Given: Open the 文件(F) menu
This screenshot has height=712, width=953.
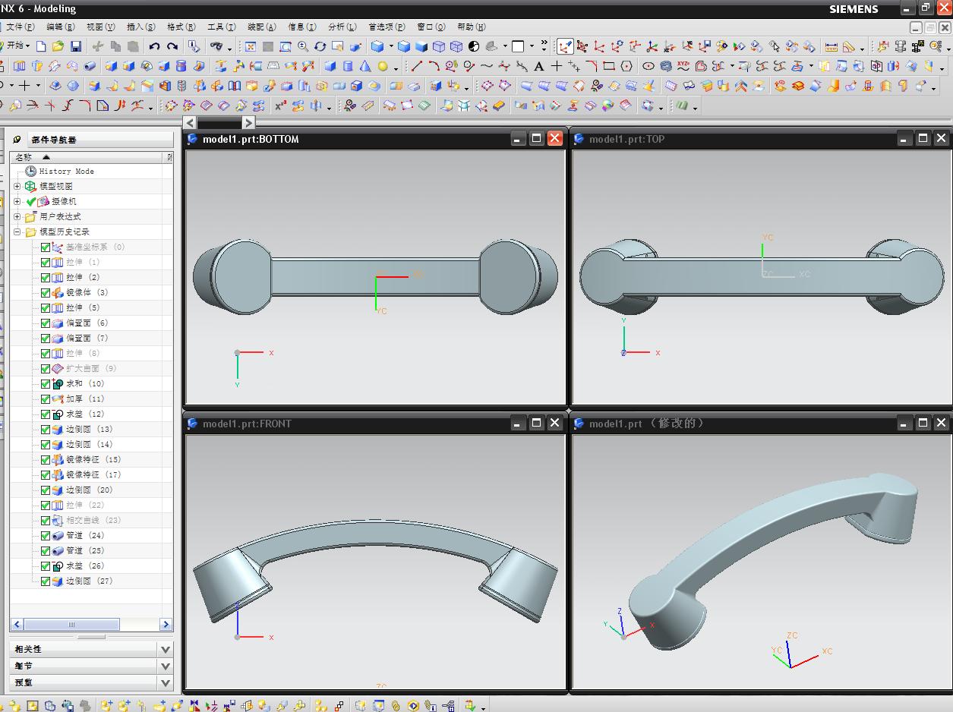Looking at the screenshot, I should click(x=20, y=27).
